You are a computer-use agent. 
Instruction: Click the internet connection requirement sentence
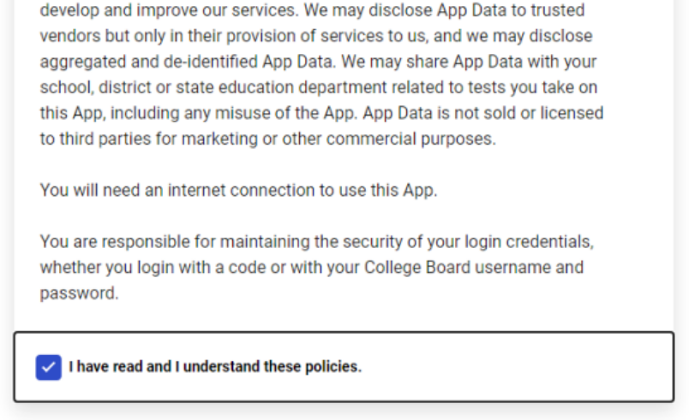coord(238,190)
